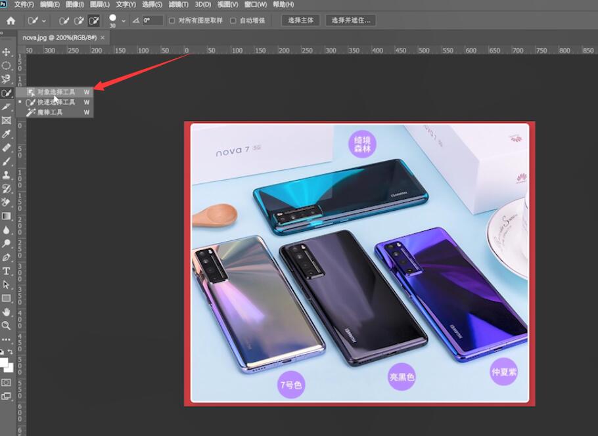Select the Brush tool

[x=6, y=162]
